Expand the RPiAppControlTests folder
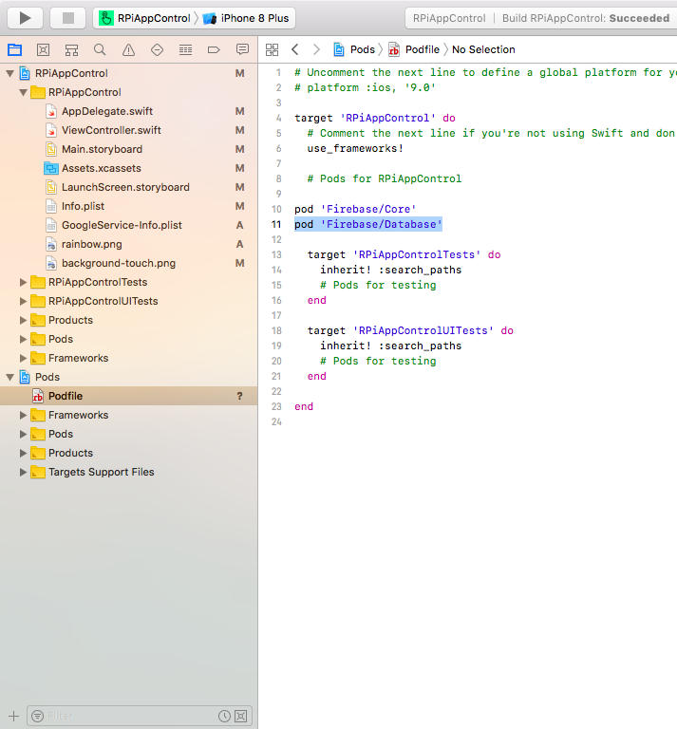Viewport: 677px width, 729px height. point(24,282)
